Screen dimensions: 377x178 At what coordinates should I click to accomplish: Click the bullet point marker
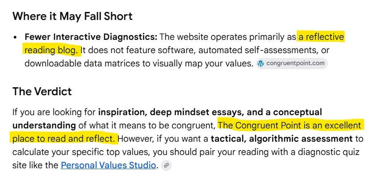point(16,38)
